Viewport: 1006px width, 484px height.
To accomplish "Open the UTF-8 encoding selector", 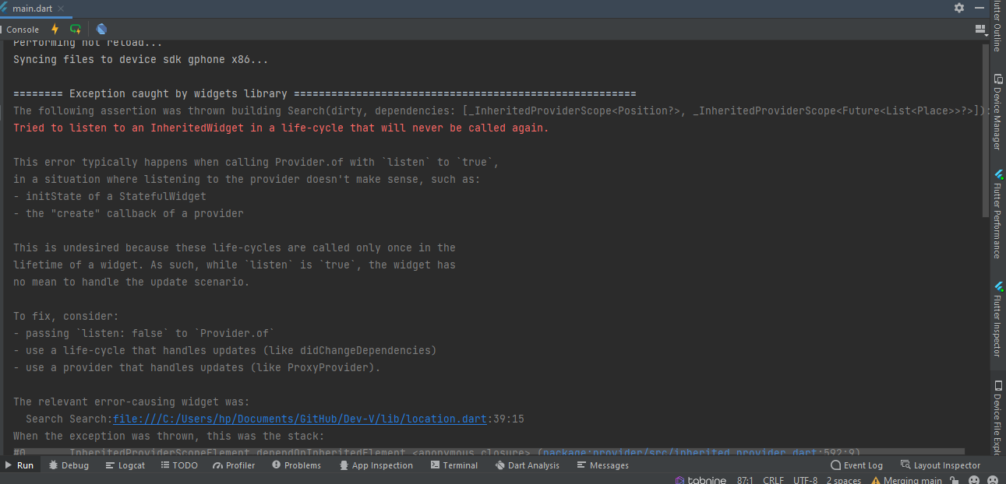I will point(806,480).
